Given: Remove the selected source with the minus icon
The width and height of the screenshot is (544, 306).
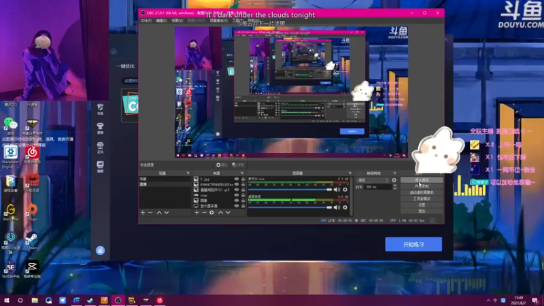Looking at the screenshot, I should pyautogui.click(x=205, y=212).
